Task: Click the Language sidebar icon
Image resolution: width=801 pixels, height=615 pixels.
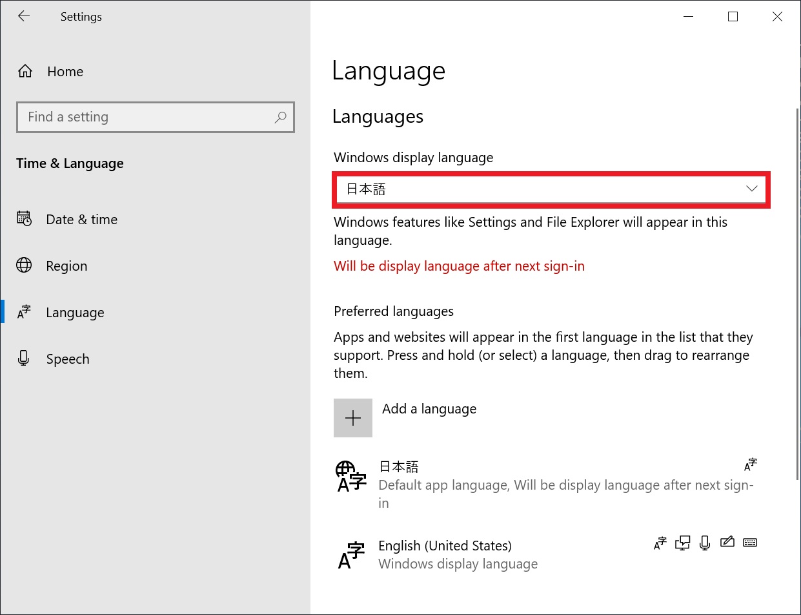Action: 24,312
